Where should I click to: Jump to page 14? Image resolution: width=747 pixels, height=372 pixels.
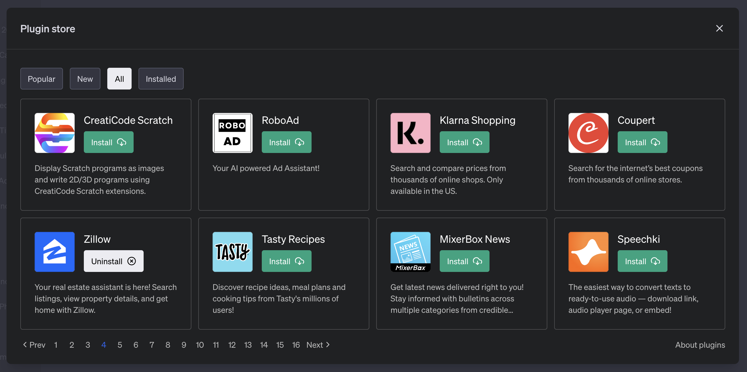coord(263,345)
